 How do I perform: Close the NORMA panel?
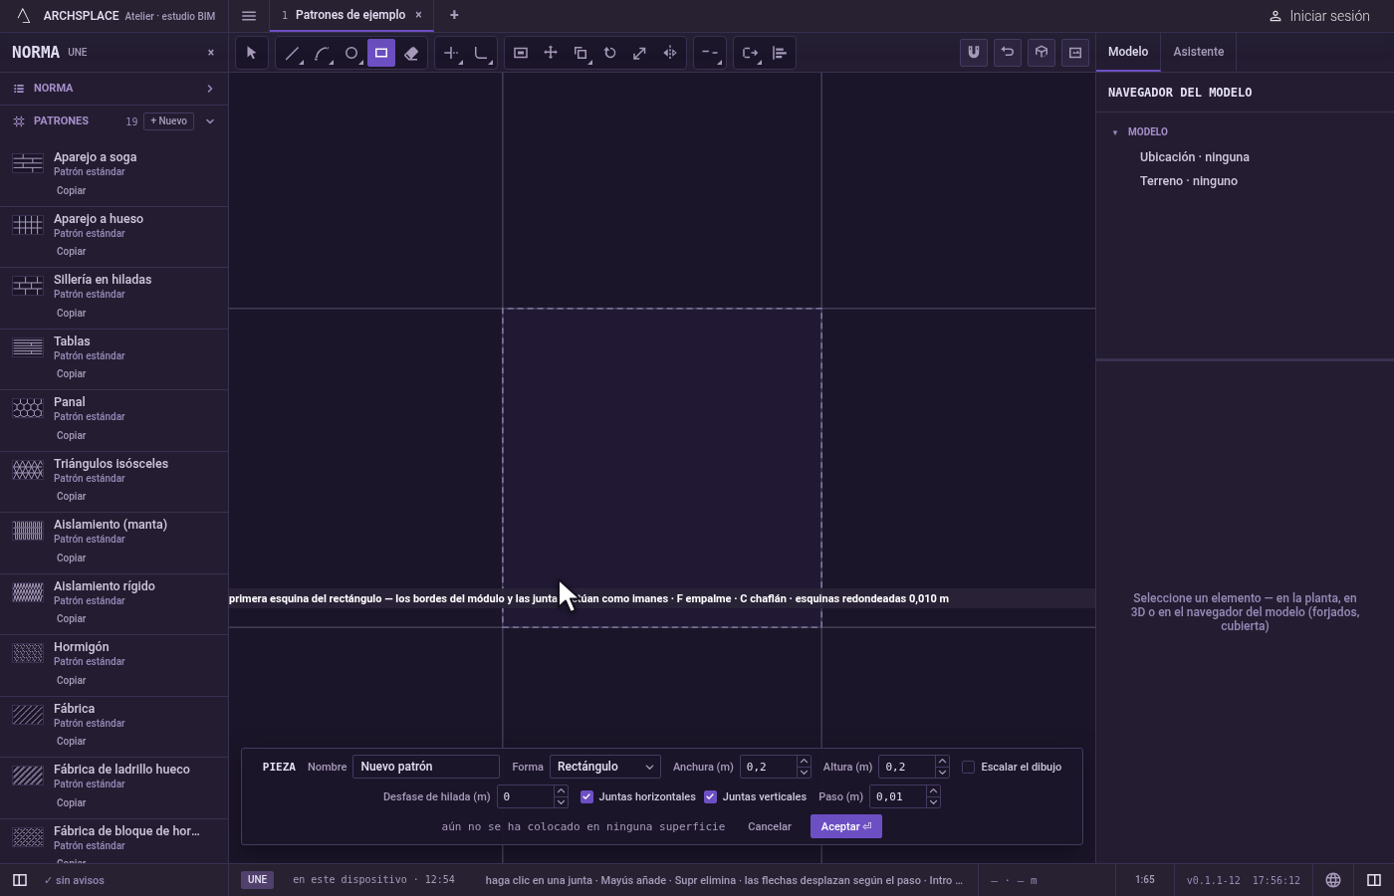[211, 53]
